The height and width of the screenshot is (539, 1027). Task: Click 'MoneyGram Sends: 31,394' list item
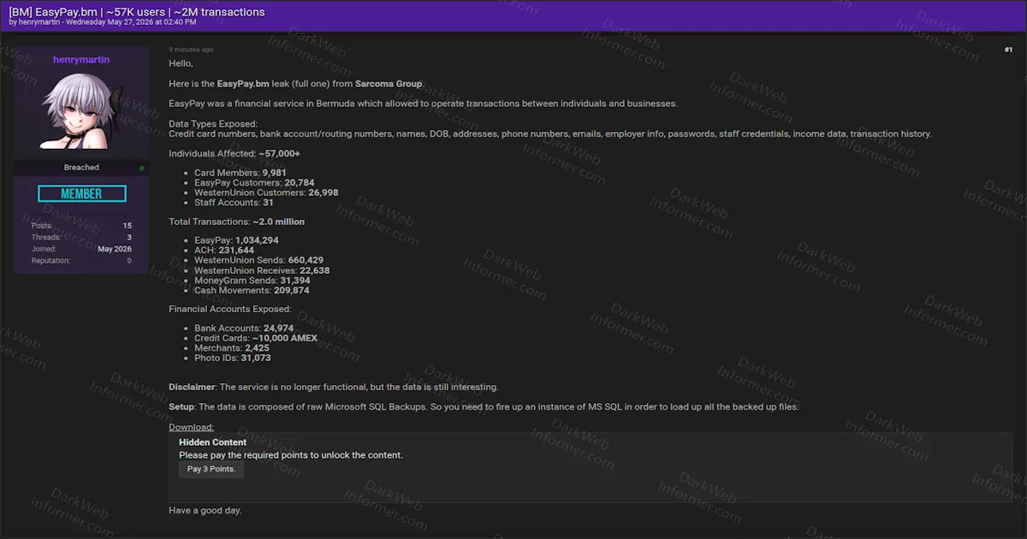[x=252, y=281]
